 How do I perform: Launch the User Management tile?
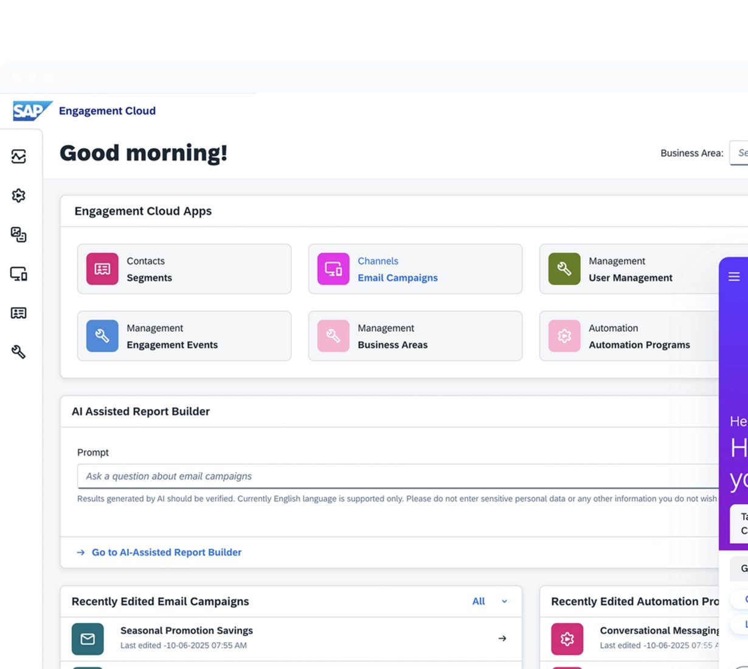[629, 269]
